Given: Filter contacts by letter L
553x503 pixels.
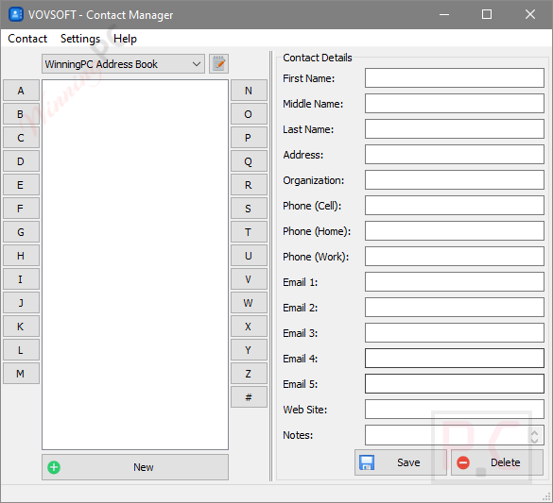Looking at the screenshot, I should [x=21, y=350].
